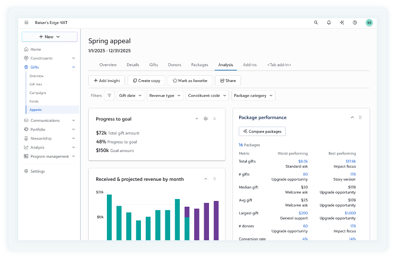
Task: Collapse the Progress to goal card
Action: tap(197, 118)
